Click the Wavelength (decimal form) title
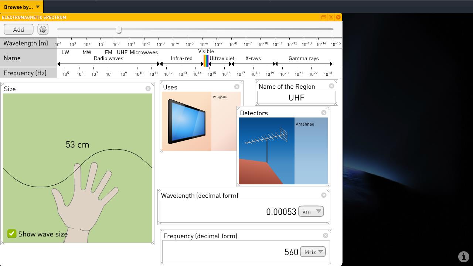The image size is (473, 266). coord(200,195)
